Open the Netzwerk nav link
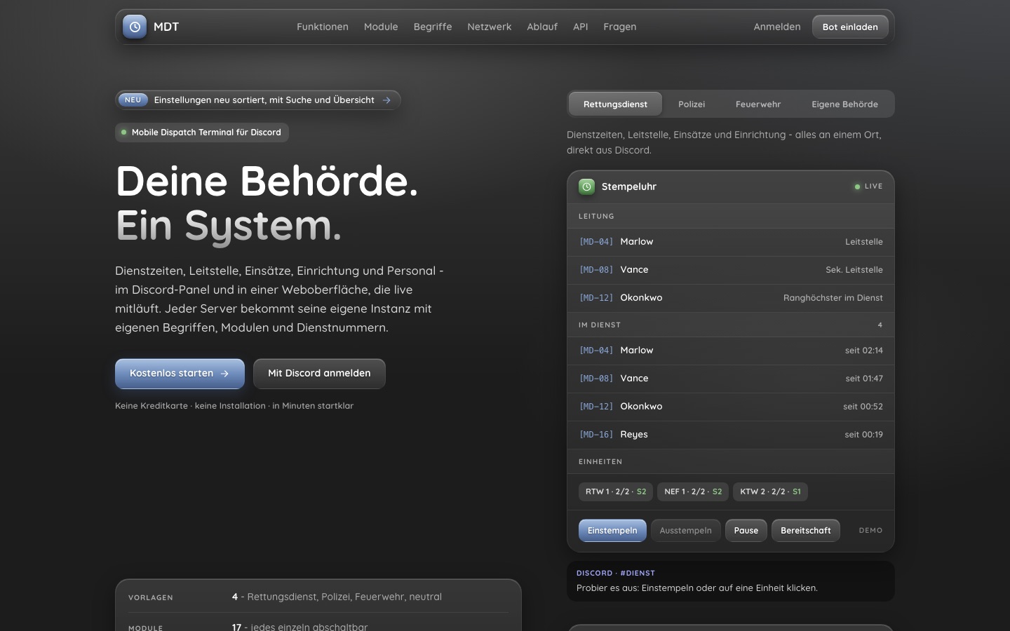This screenshot has width=1010, height=631. click(490, 27)
